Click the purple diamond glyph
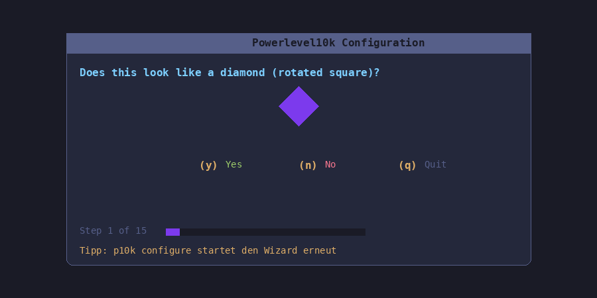 click(298, 106)
